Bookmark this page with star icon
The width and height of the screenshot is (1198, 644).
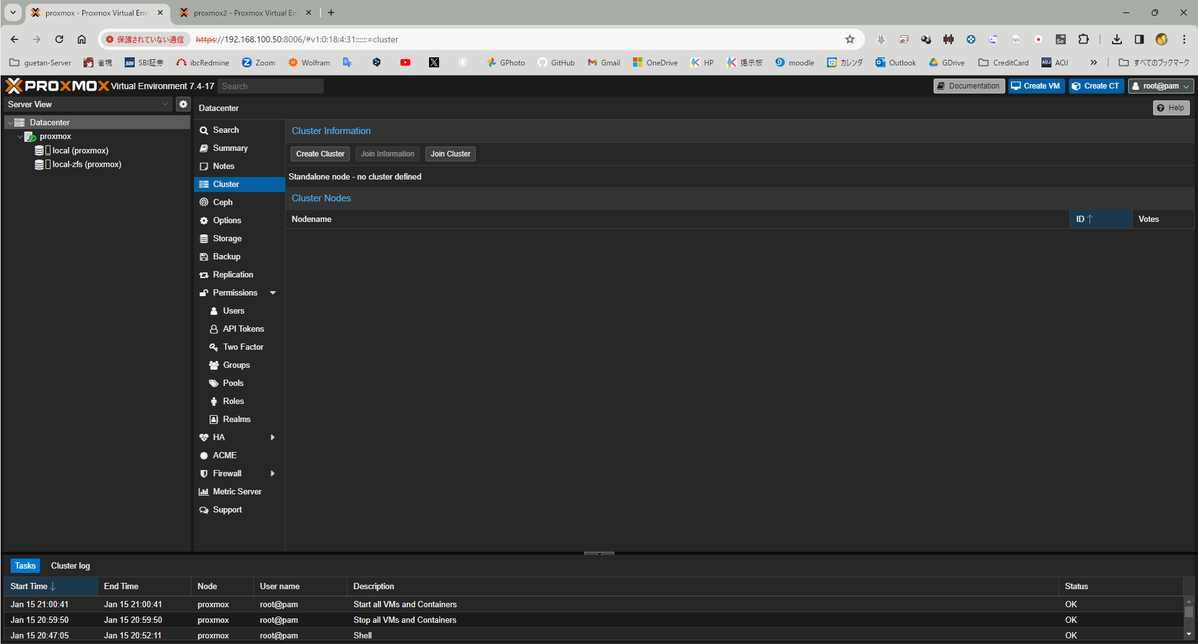(849, 39)
